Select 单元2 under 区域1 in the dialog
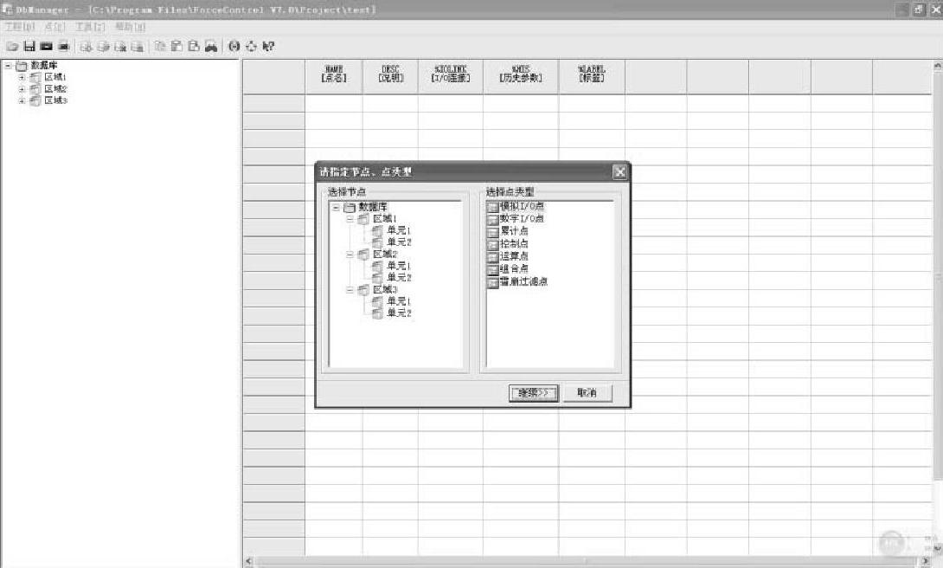 pyautogui.click(x=399, y=242)
